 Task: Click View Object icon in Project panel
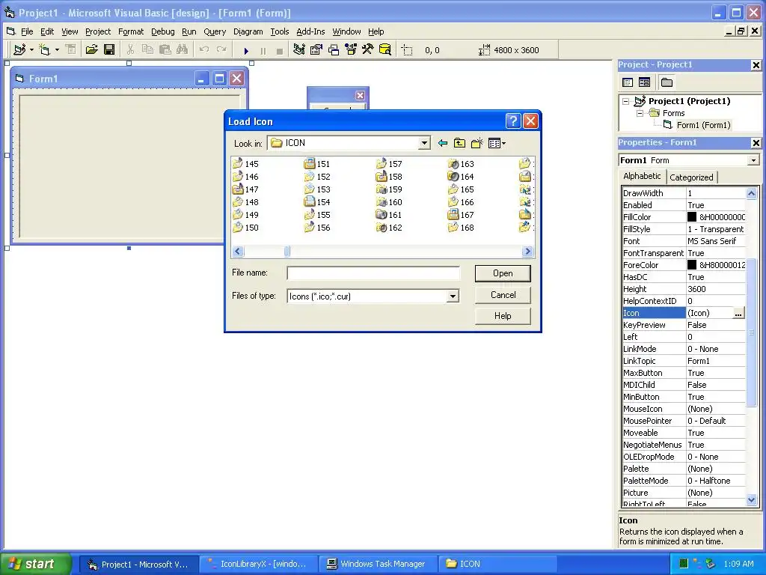pyautogui.click(x=644, y=82)
